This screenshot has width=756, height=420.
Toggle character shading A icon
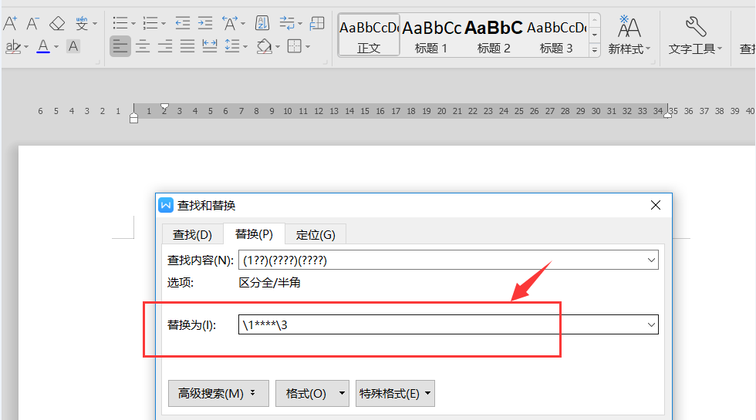[x=73, y=47]
